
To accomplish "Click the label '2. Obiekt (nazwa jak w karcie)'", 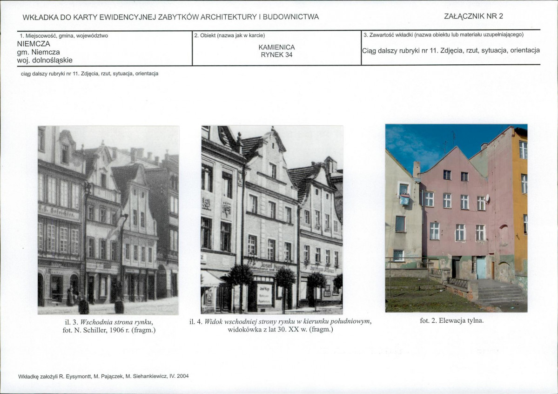I will (229, 35).
